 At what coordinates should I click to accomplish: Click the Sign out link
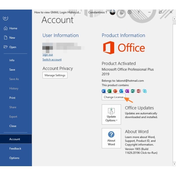click(x=48, y=55)
